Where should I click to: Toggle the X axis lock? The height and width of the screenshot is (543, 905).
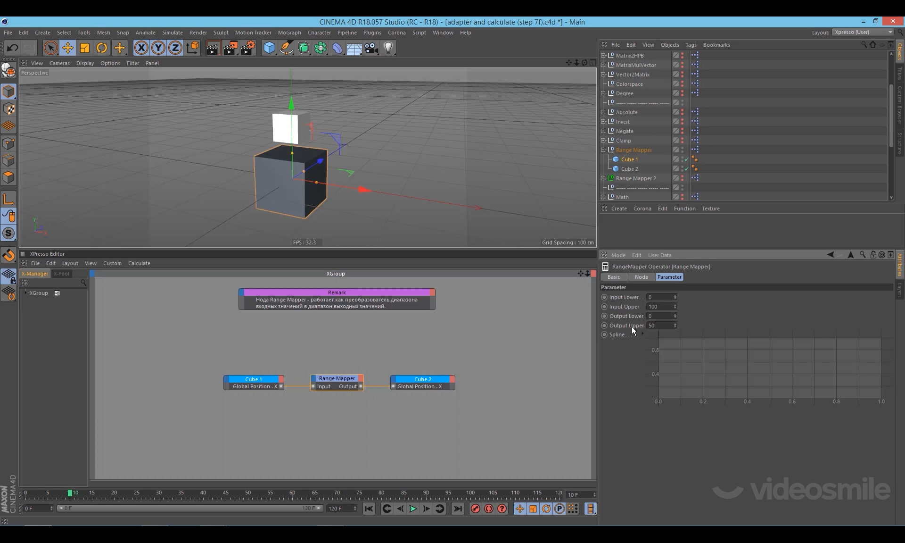141,48
